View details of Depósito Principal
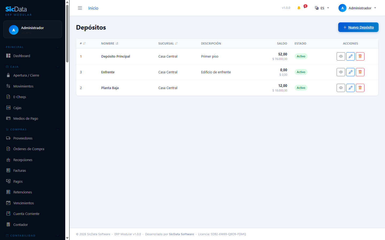Viewport: 385px width, 240px height. point(341,56)
